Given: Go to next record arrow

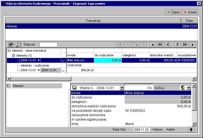Looking at the screenshot, I should click(177, 45).
